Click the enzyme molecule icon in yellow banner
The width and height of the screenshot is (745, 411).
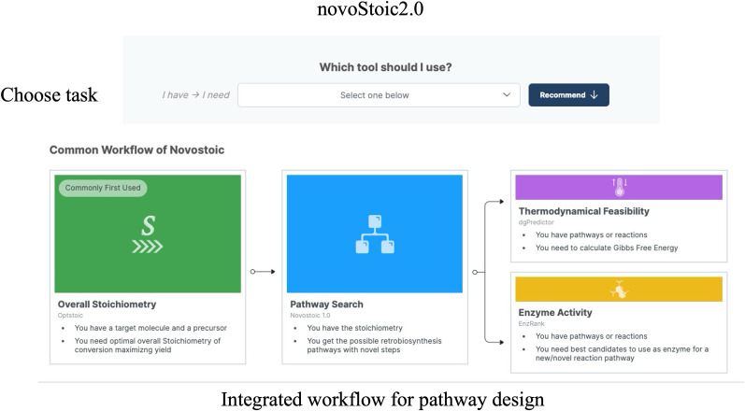tap(619, 290)
